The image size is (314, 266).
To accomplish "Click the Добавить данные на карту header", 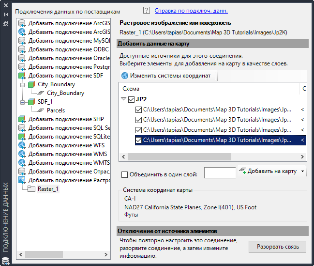I will [x=212, y=44].
